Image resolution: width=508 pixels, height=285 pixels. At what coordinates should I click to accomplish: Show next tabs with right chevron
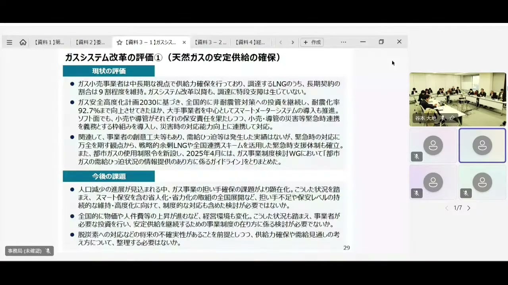(293, 42)
